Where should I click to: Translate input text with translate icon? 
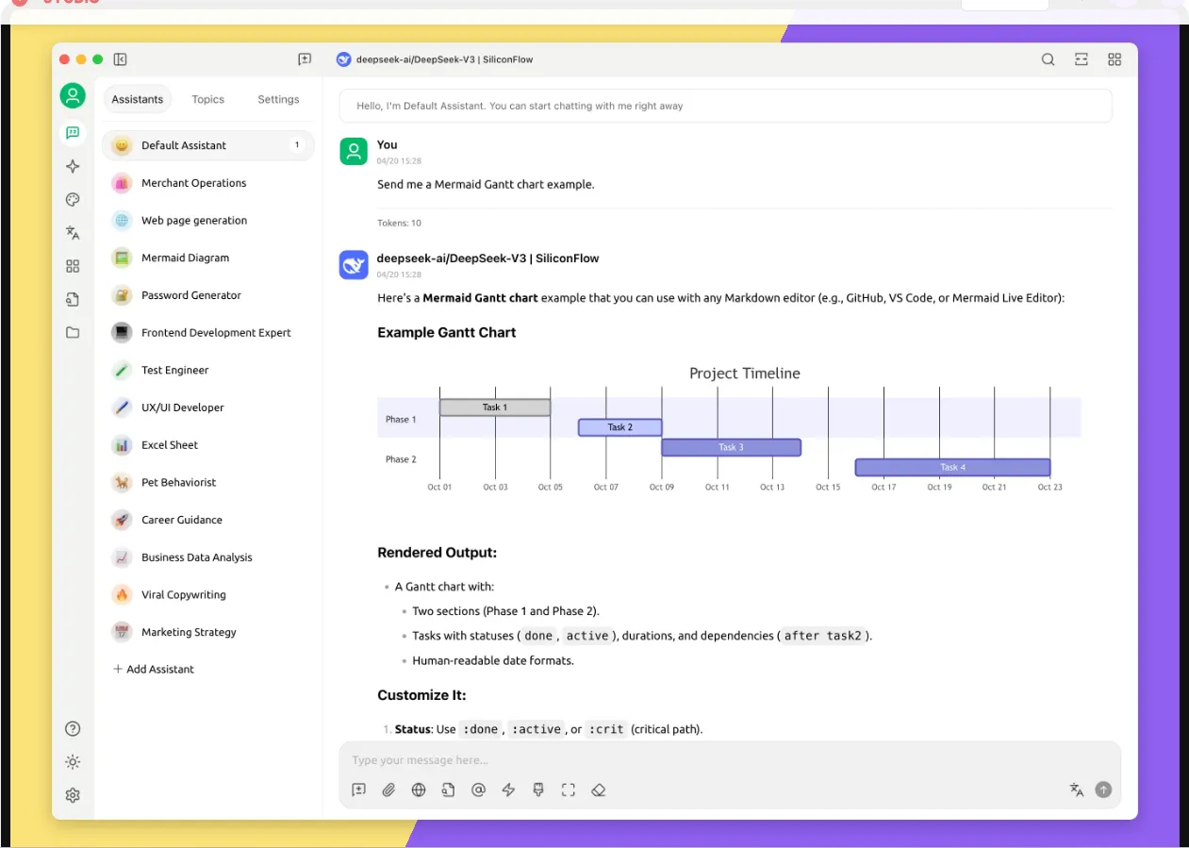pyautogui.click(x=1076, y=790)
